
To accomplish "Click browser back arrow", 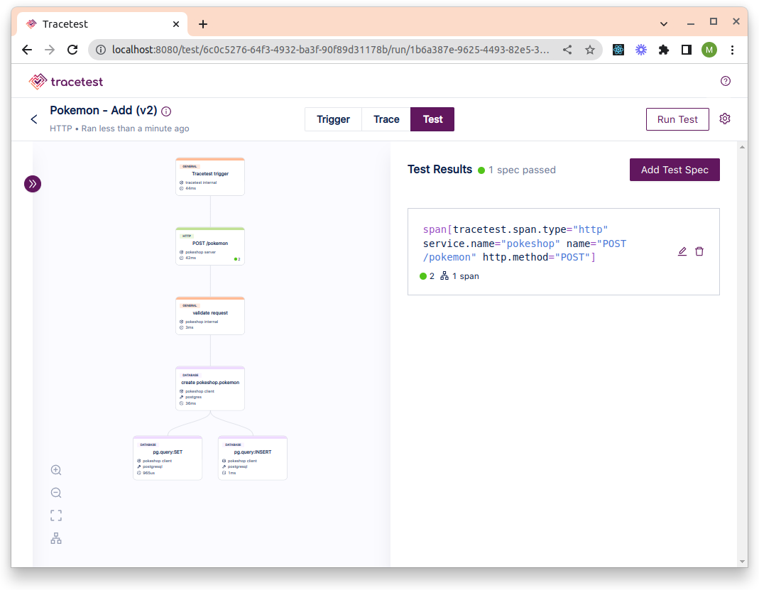I will (x=27, y=50).
